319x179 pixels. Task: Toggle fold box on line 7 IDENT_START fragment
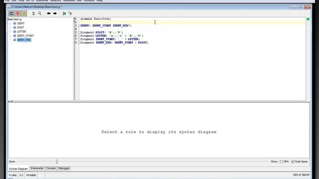tap(79, 39)
